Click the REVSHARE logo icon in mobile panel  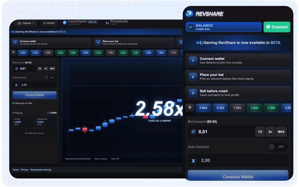(x=189, y=14)
